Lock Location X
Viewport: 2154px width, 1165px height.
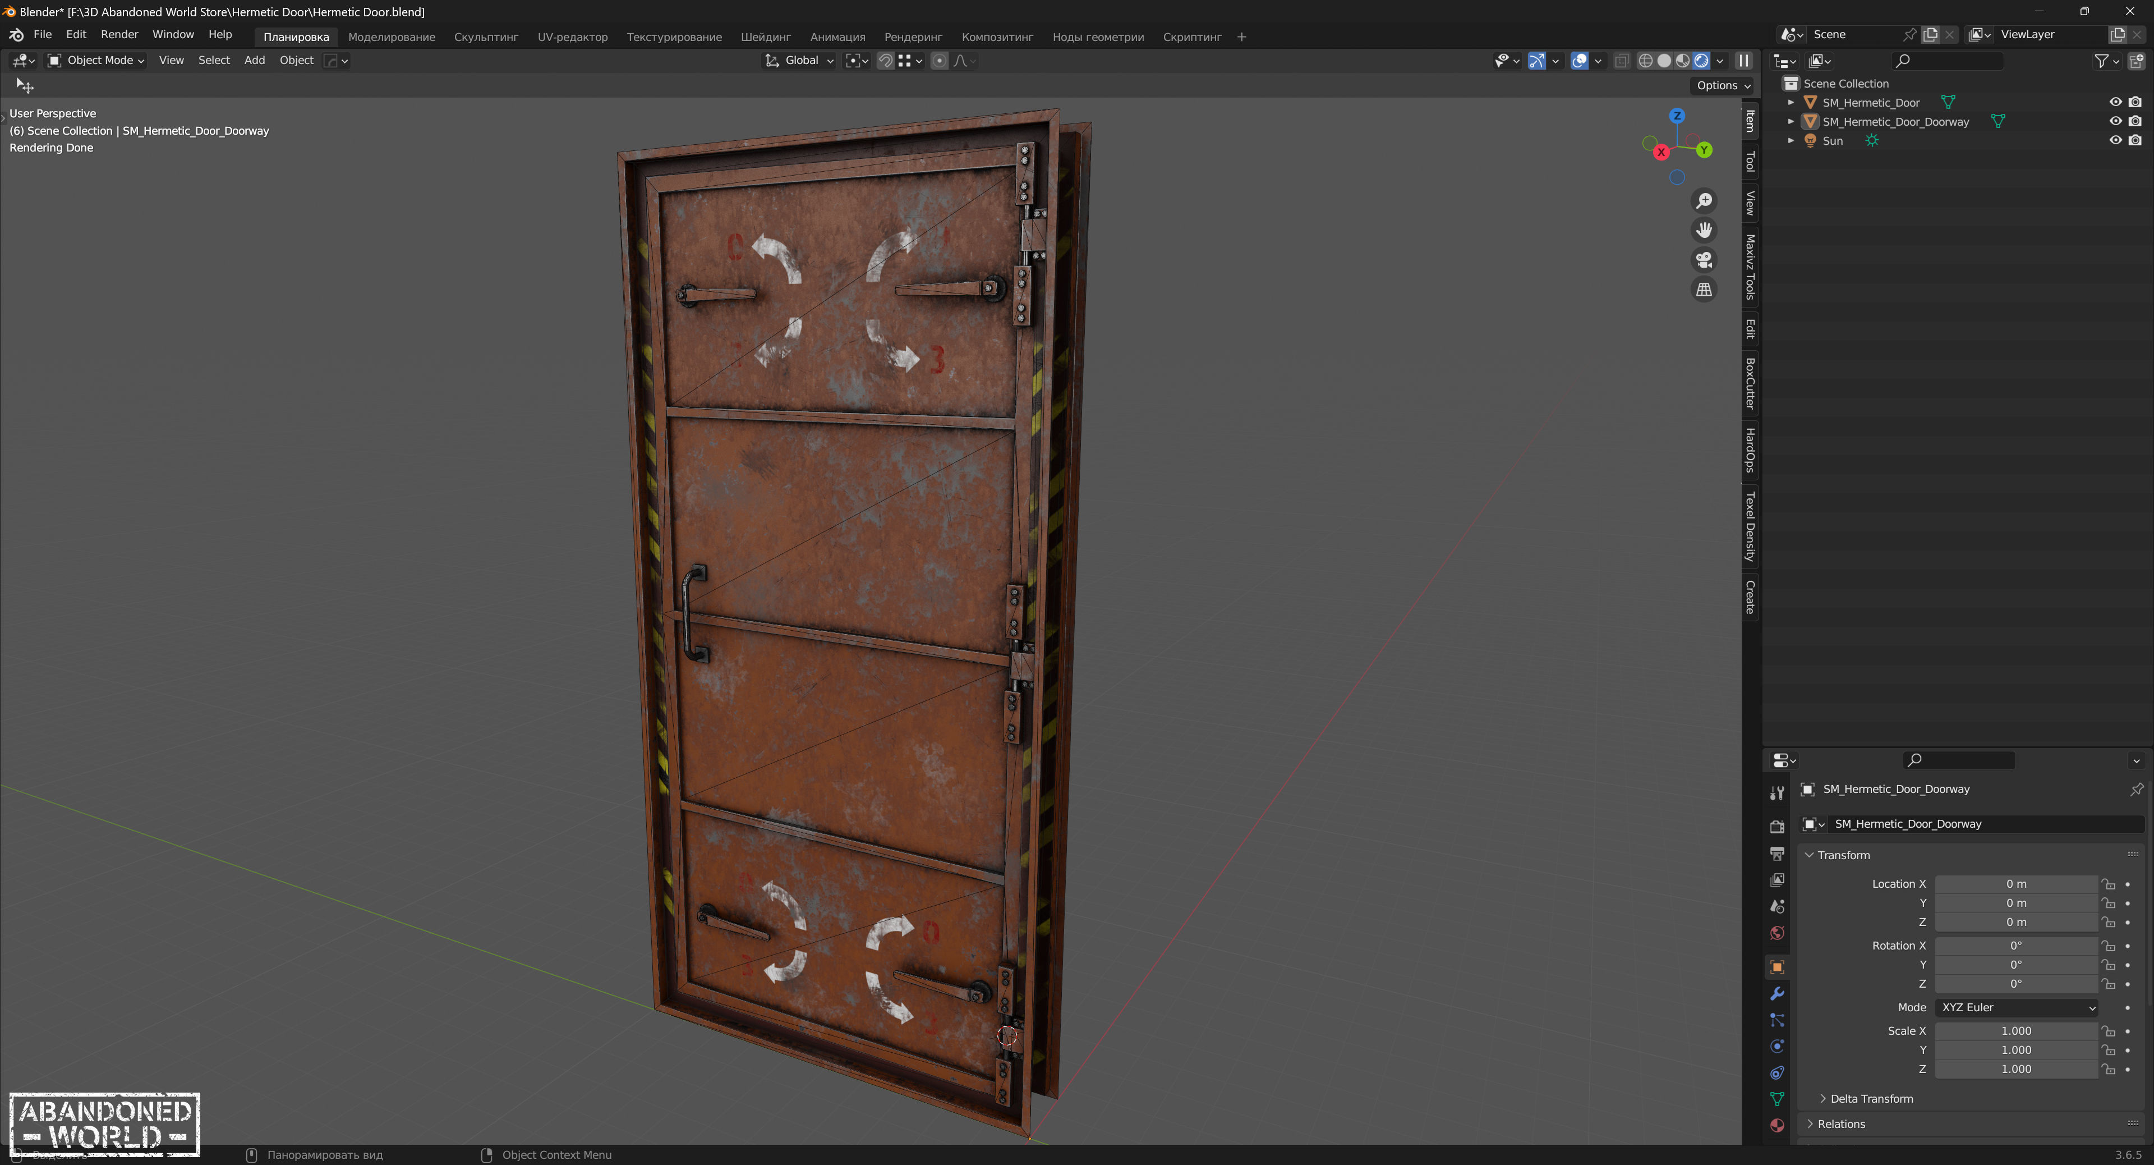click(2109, 884)
